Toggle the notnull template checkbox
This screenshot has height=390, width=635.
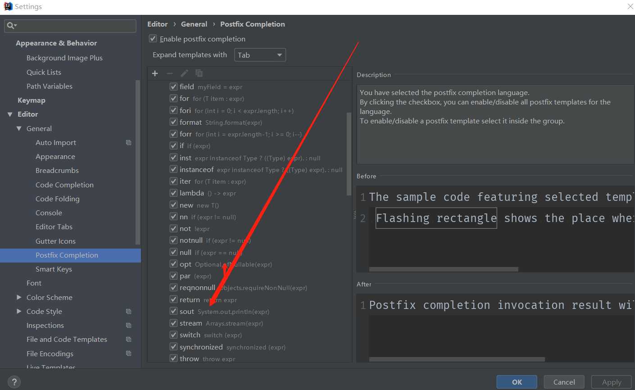coord(173,240)
